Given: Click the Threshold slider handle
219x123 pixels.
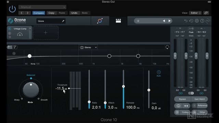Looking at the screenshot, I should click(69, 88).
